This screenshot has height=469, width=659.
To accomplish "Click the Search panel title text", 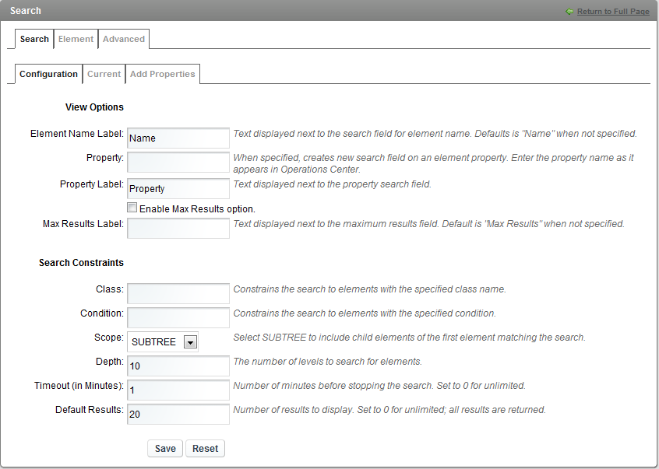I will point(26,11).
